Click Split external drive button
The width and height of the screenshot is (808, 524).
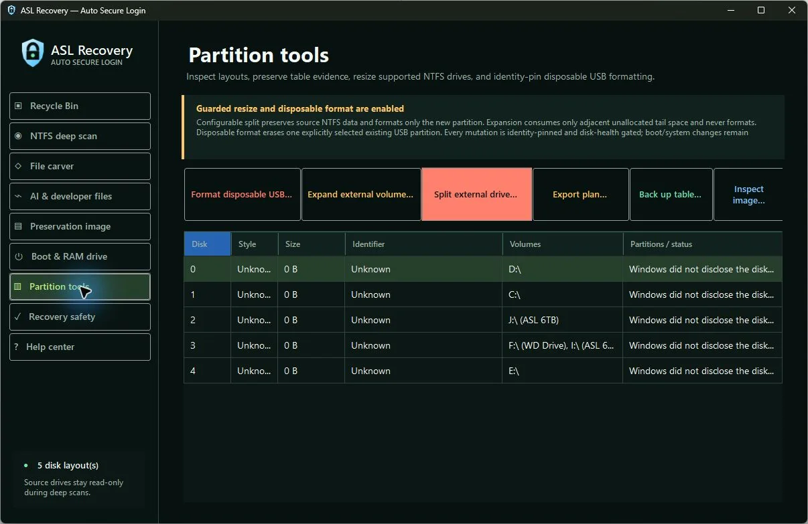tap(477, 194)
